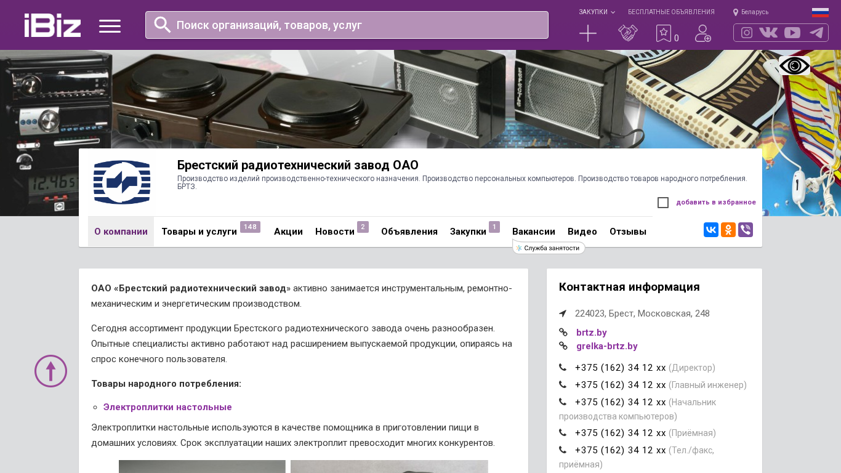Open the Акции tab

click(288, 232)
